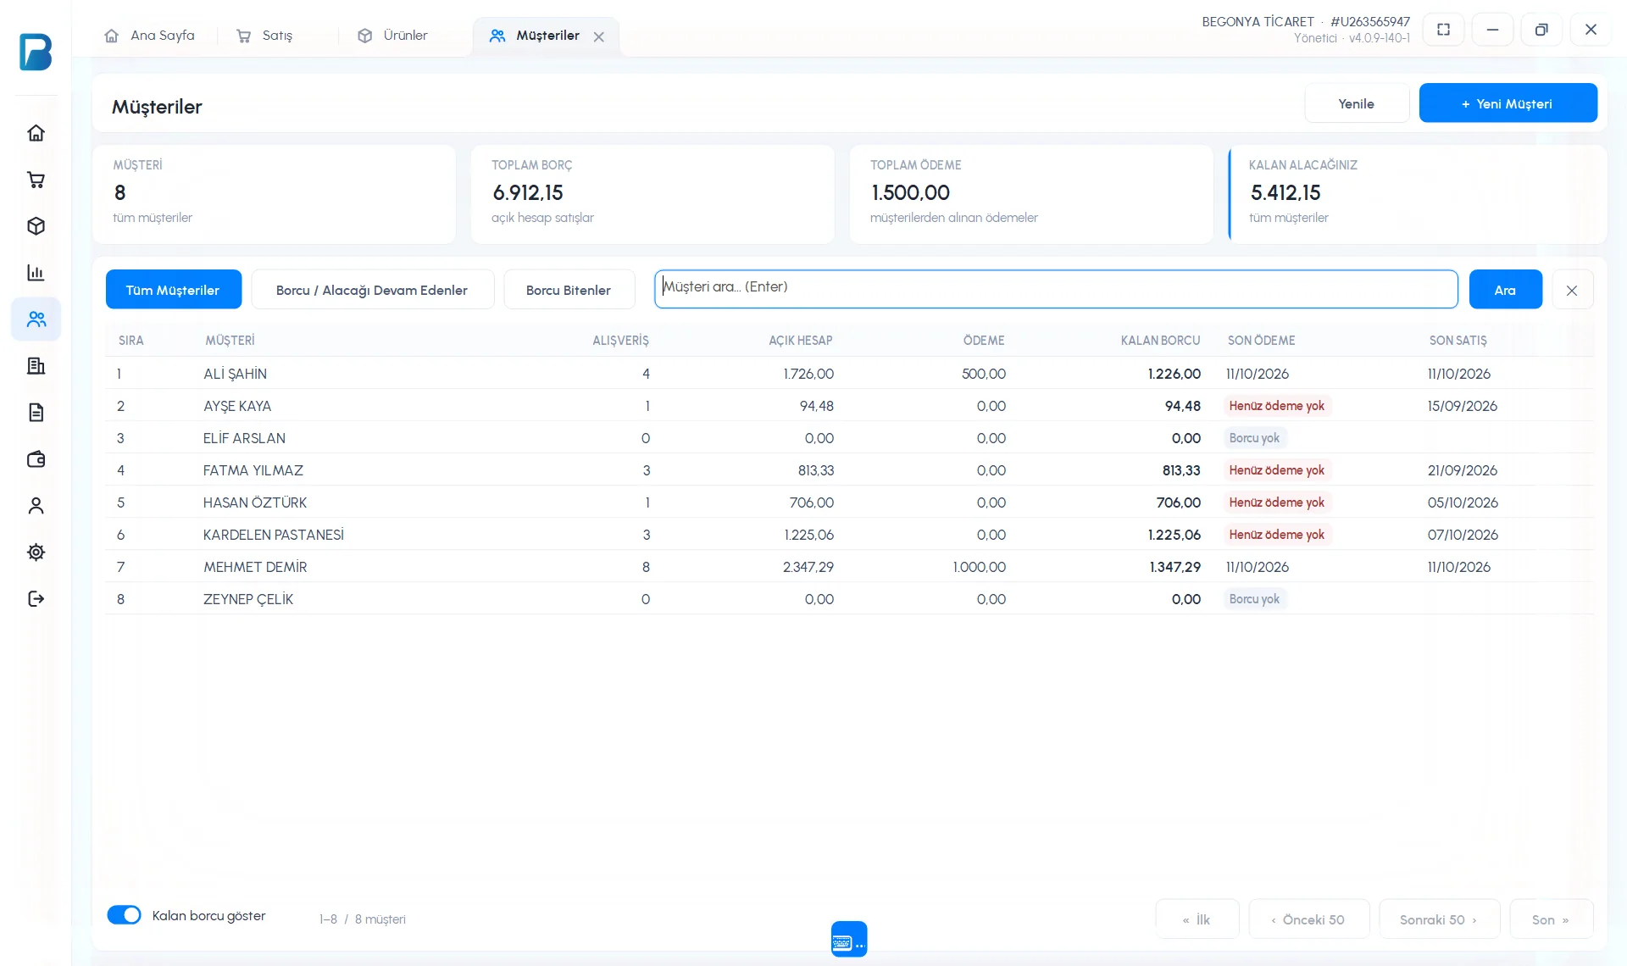This screenshot has width=1627, height=966.
Task: Sort by KALAN BORCU column header
Action: [x=1160, y=341]
